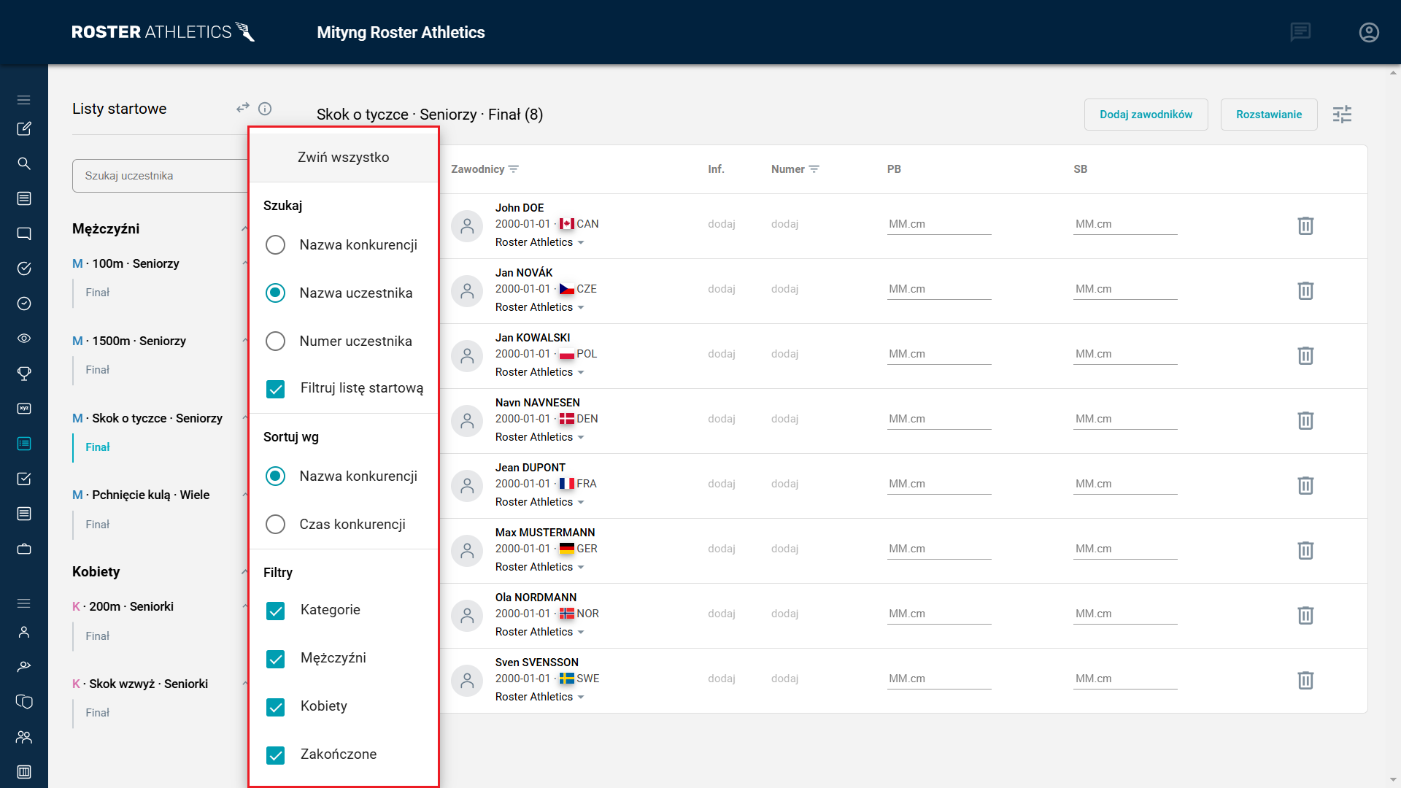1401x788 pixels.
Task: Click the magnifier search icon in sidebar
Action: coord(24,163)
